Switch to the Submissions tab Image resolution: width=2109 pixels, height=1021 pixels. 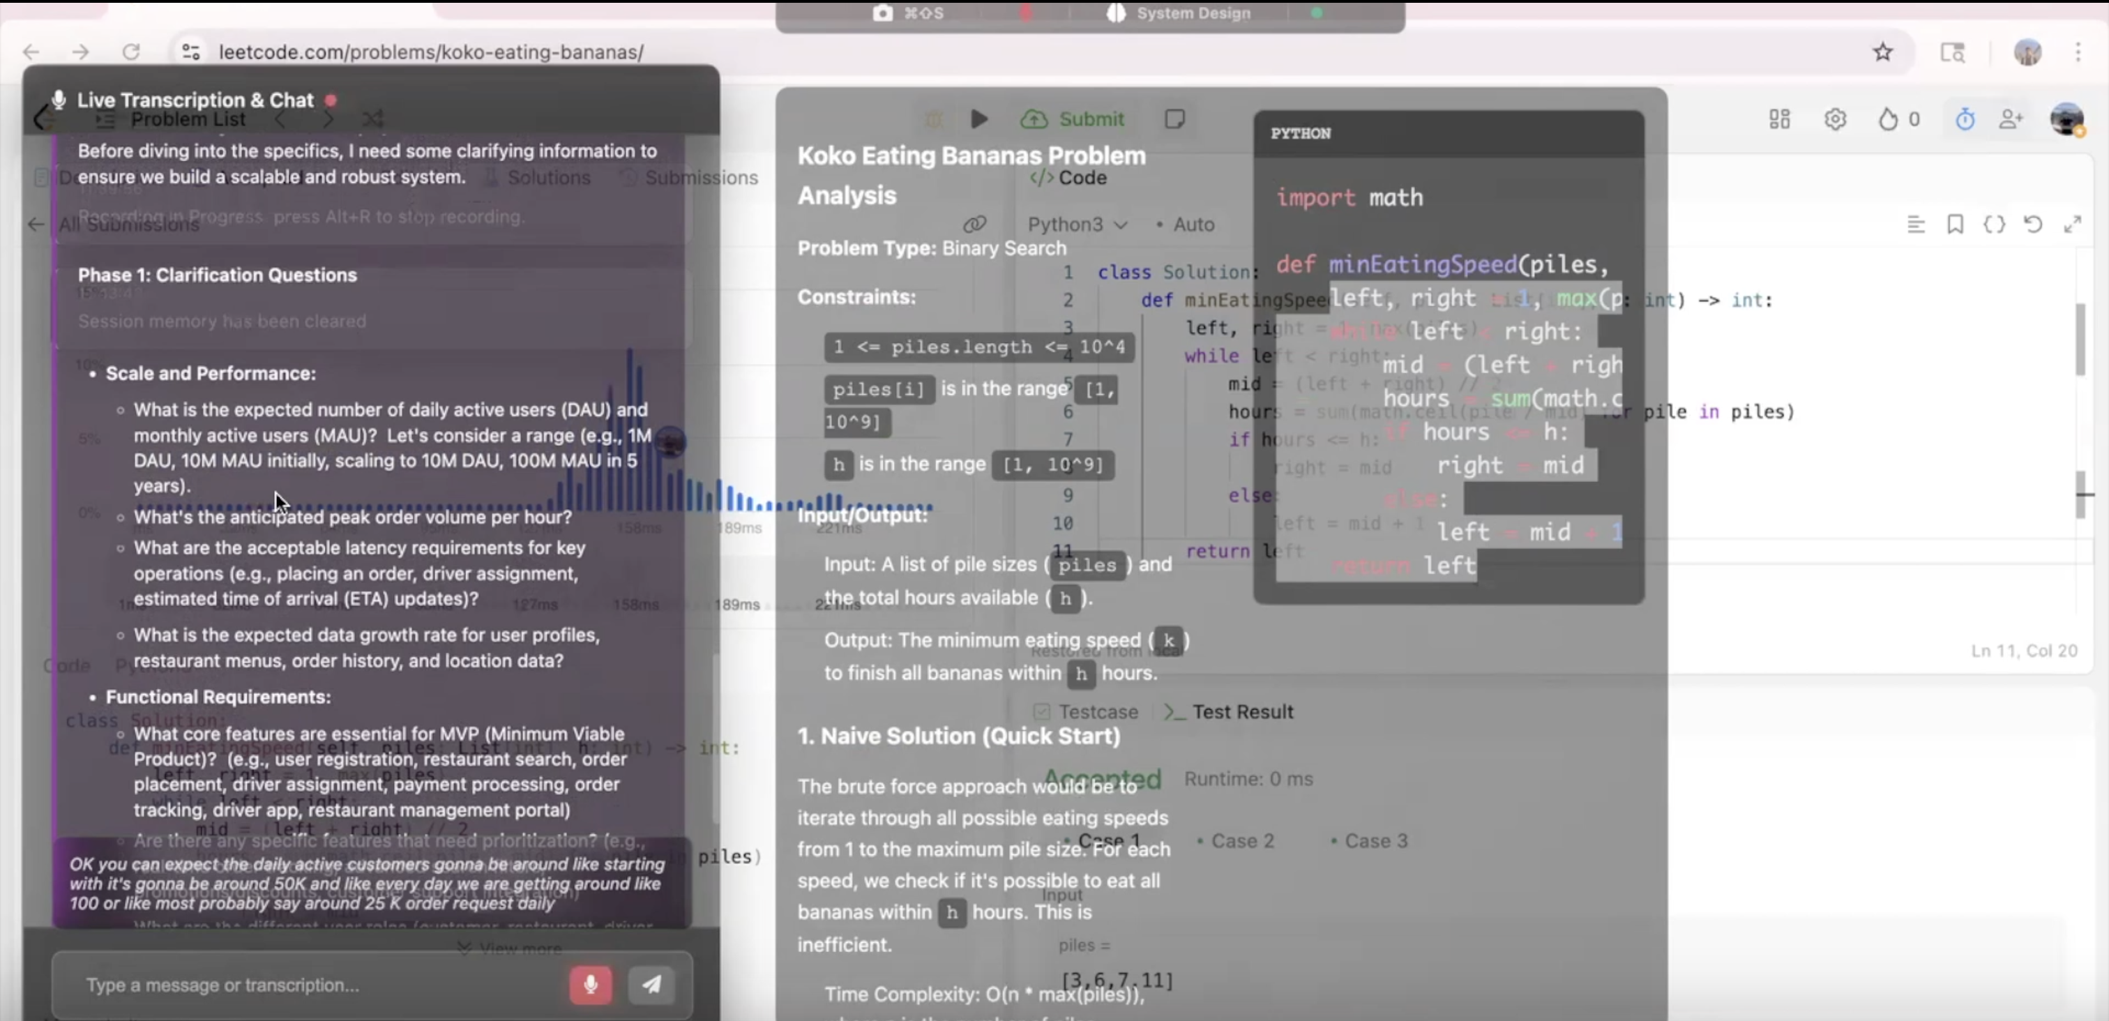tap(689, 178)
